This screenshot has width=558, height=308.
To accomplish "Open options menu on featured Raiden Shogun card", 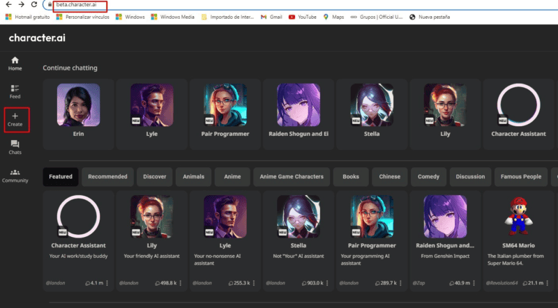I will pos(474,283).
